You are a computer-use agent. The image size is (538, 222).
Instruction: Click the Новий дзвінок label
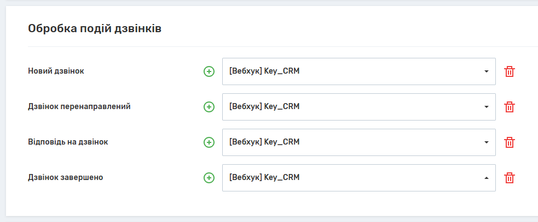[56, 71]
